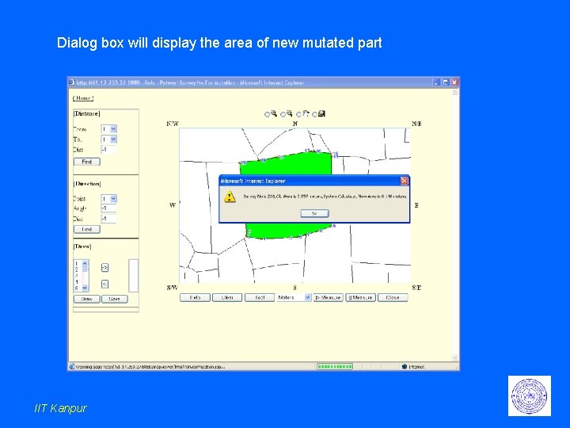
Task: Click the Direction Angle input field
Action: click(109, 208)
